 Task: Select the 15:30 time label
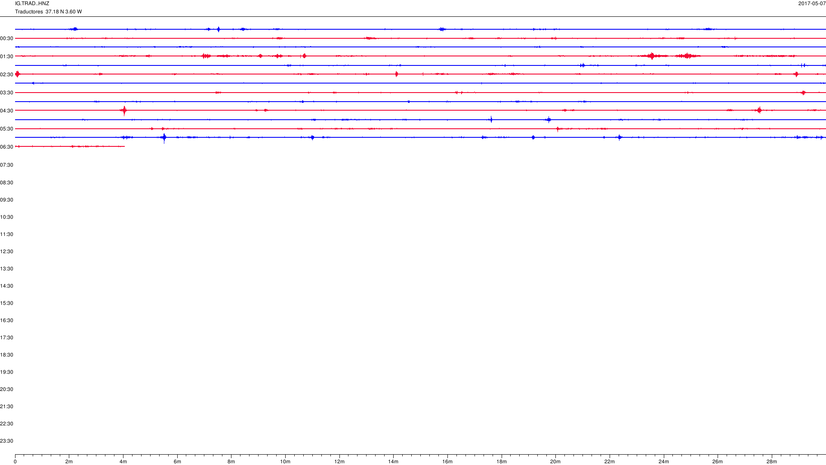coord(6,303)
